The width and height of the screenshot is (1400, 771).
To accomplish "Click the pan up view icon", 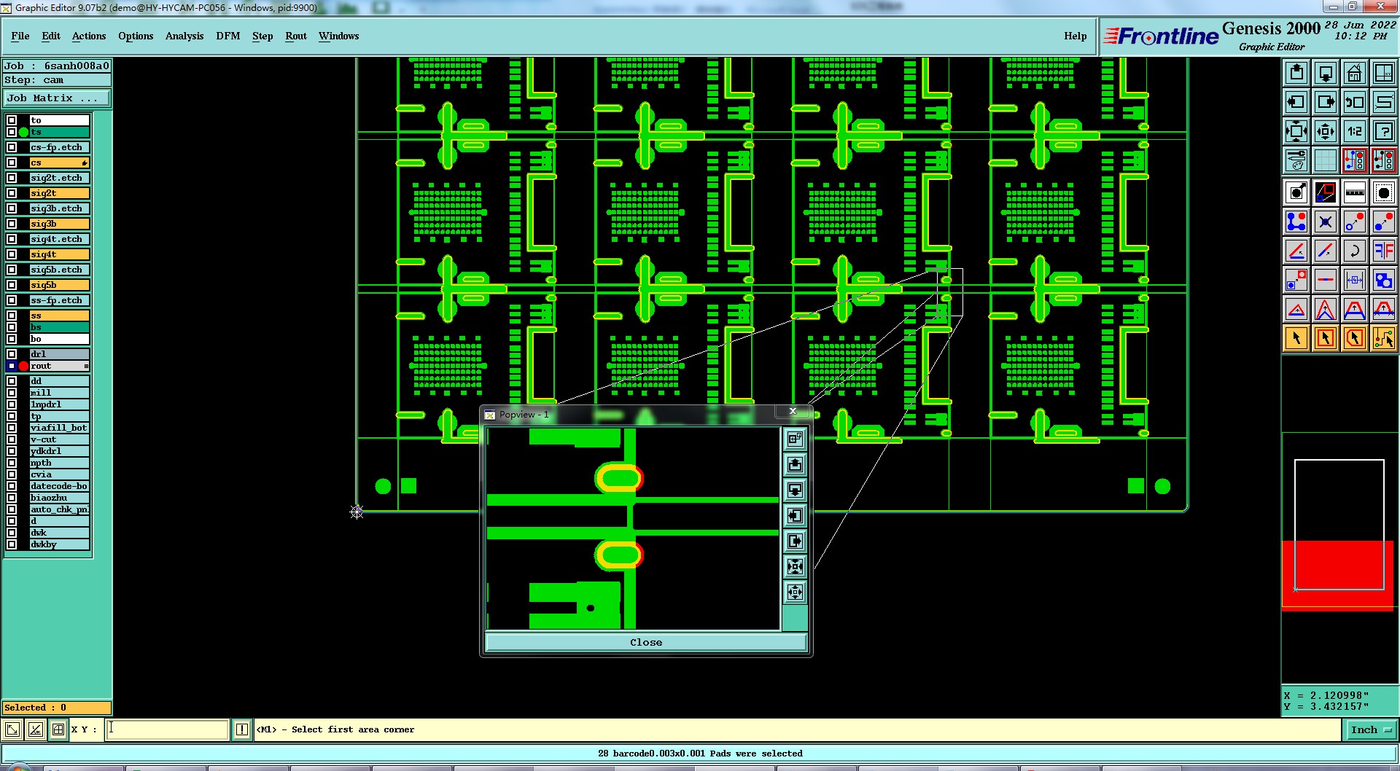I will [x=1296, y=73].
